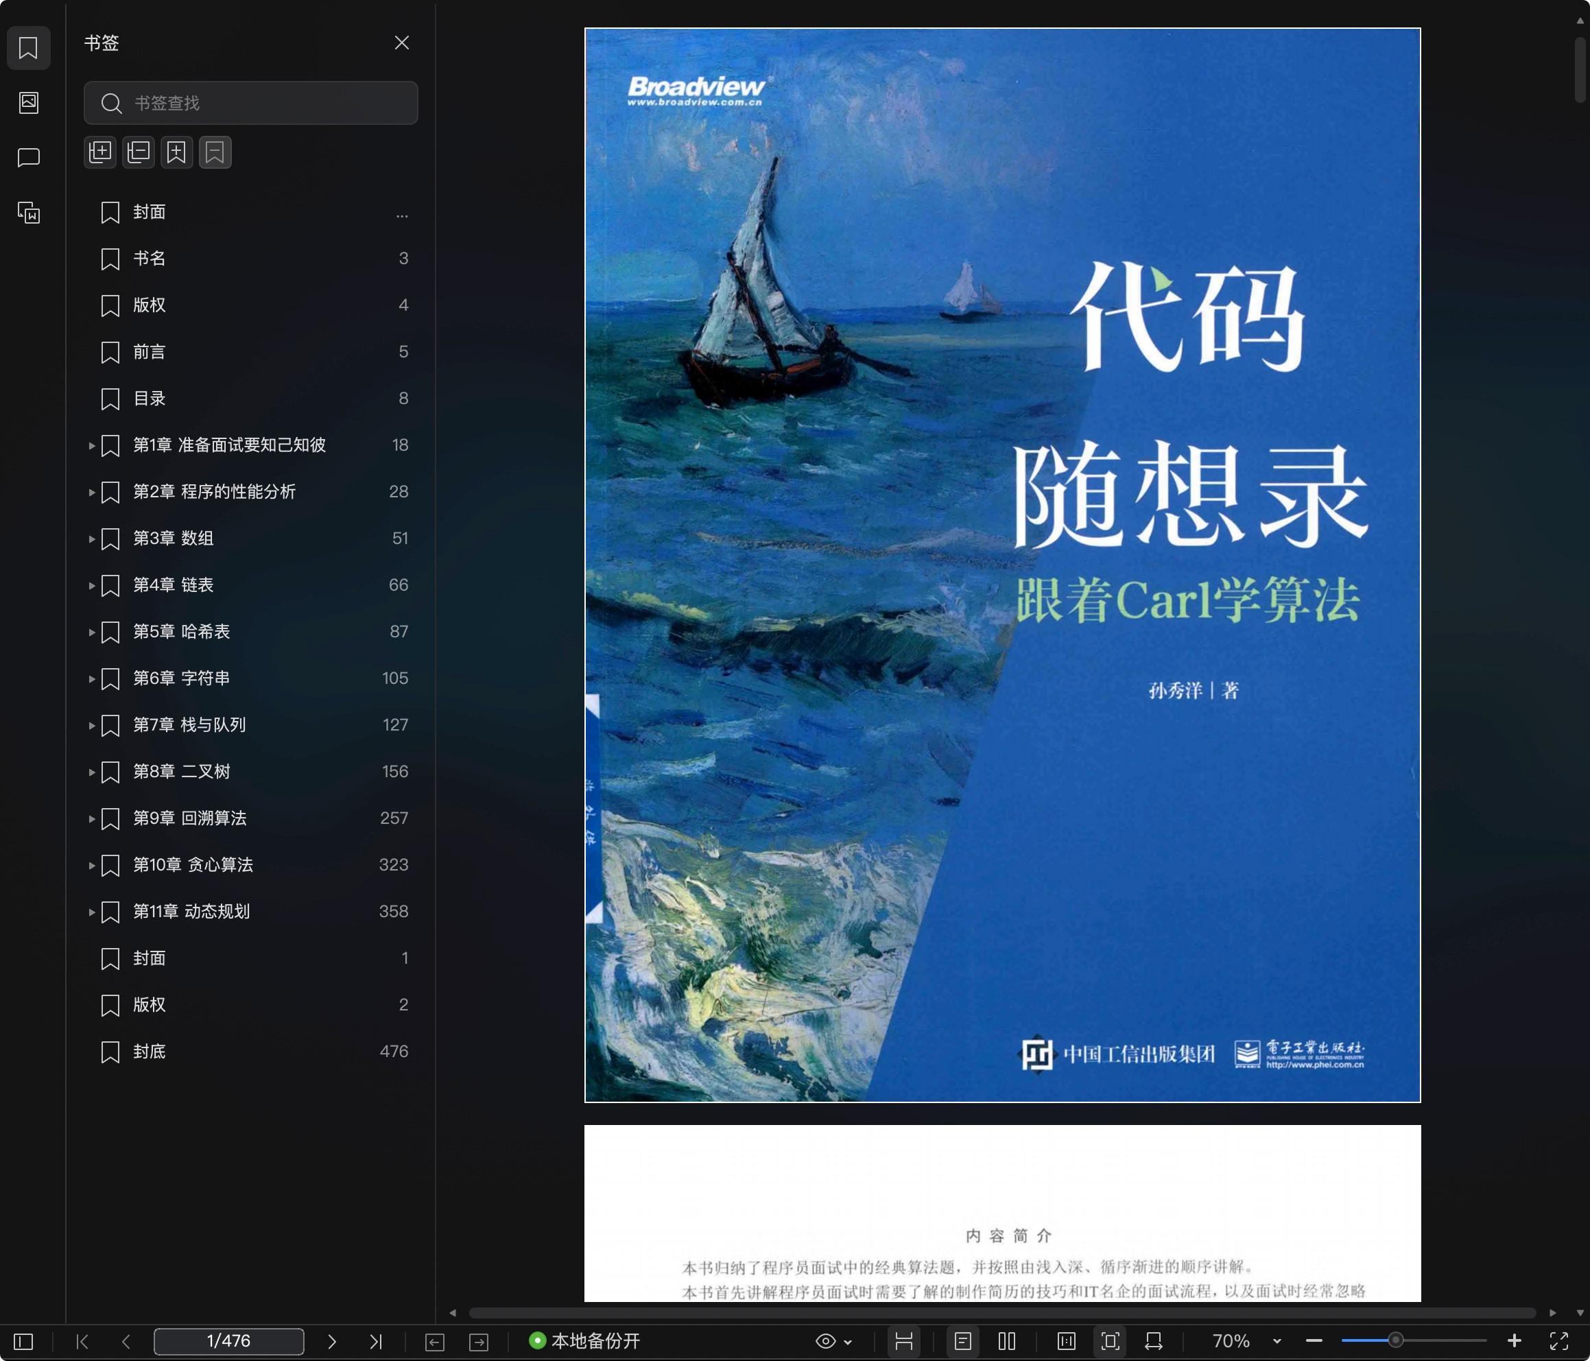Jump to the 版权 bookmark page 4
This screenshot has height=1361, width=1590.
(x=251, y=305)
